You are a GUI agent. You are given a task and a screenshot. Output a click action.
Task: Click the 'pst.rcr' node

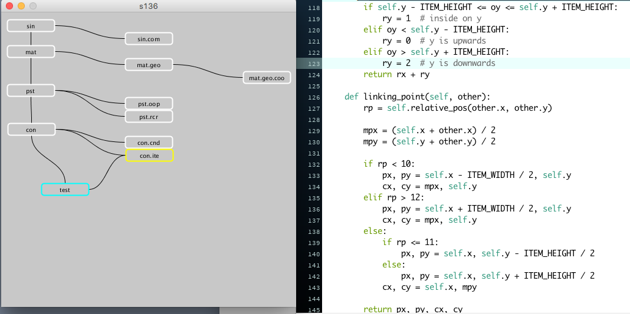[x=149, y=117]
